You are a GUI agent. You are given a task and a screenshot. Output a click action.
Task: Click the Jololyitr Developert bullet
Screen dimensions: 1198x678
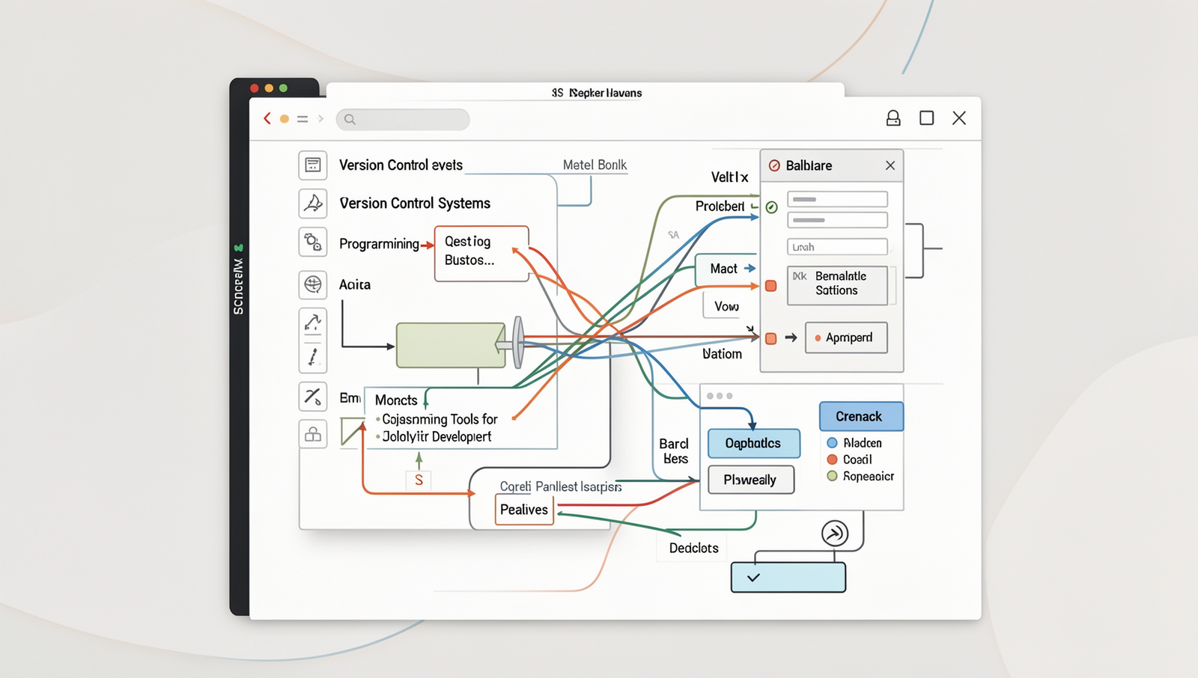tap(437, 436)
